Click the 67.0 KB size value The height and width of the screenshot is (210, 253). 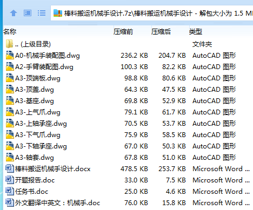pos(136,146)
